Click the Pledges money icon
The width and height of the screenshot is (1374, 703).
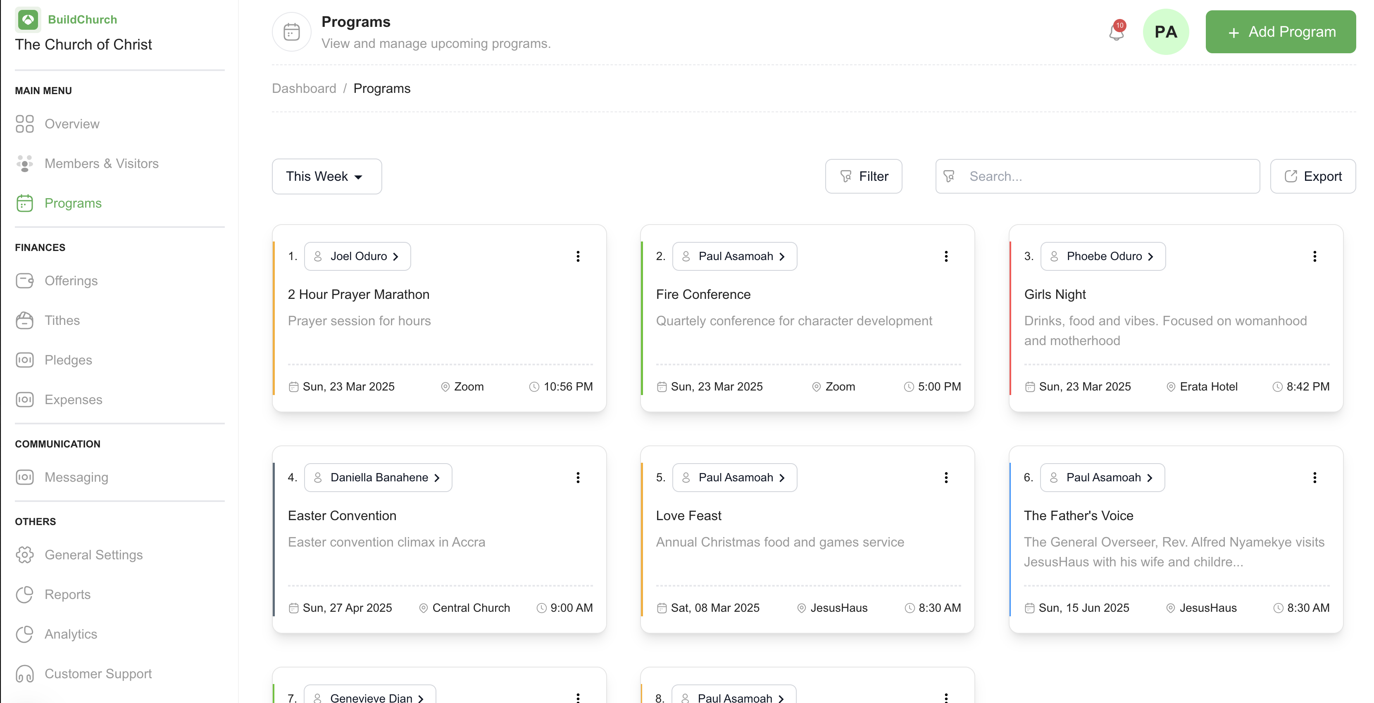click(24, 360)
